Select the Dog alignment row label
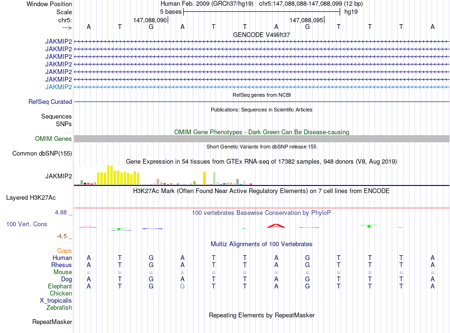 (x=67, y=279)
